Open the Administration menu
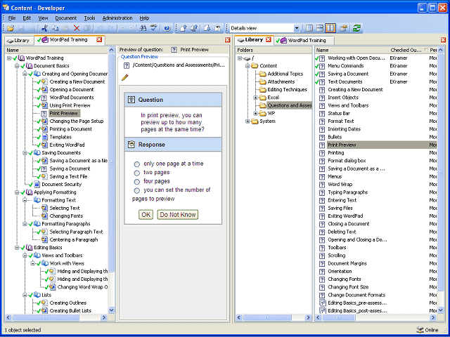This screenshot has height=337, width=450. point(117,18)
